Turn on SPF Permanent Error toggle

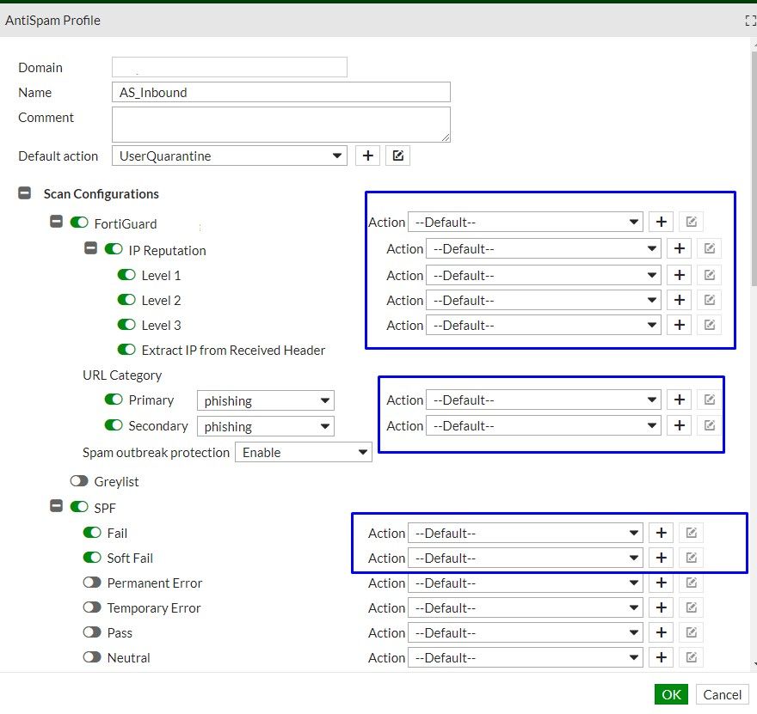(92, 583)
